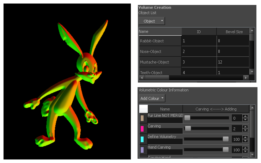Viewport: 261px width, 163px height.
Task: Open the Object dropdown menu
Action: click(x=152, y=21)
